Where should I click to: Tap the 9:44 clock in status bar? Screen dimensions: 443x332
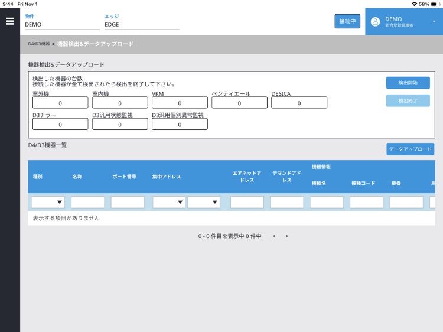pyautogui.click(x=8, y=4)
